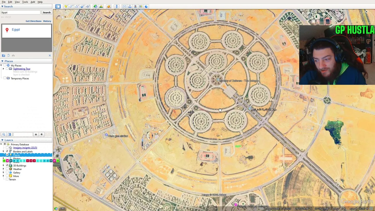Open the Help menu
Viewport: 375px width, 211px height.
point(40,2)
